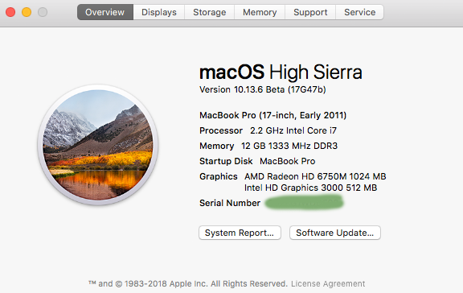Close the About This Mac window
This screenshot has width=463, height=293.
coord(10,12)
